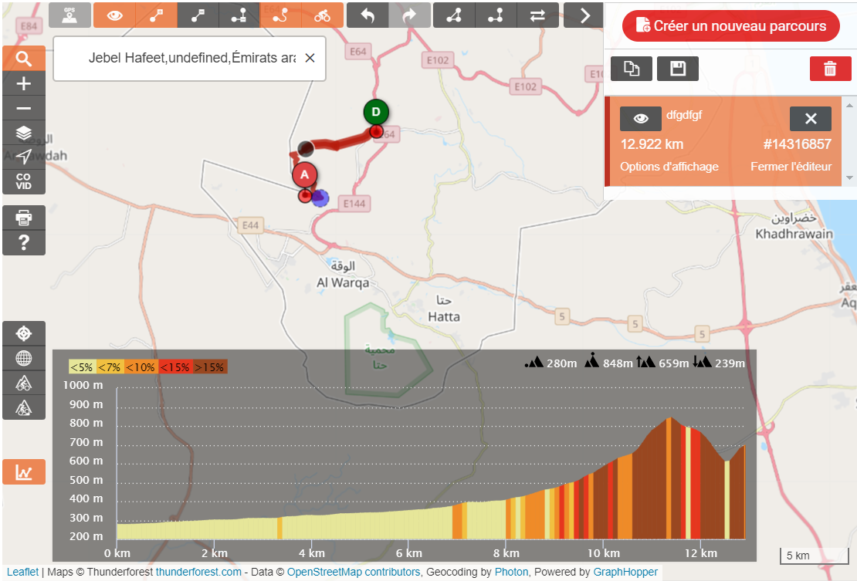The width and height of the screenshot is (857, 581).
Task: Click Fermer l'éditeur link
Action: pyautogui.click(x=791, y=167)
